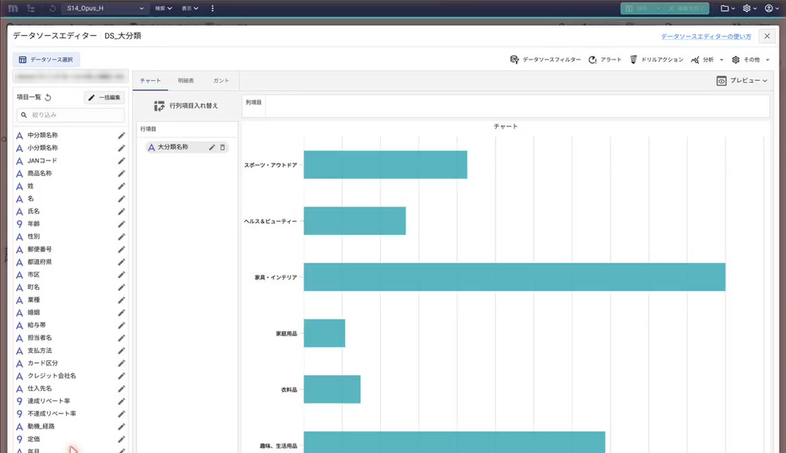This screenshot has height=453, width=786.
Task: Open the S14_Opus_H selector dropdown
Action: (104, 9)
